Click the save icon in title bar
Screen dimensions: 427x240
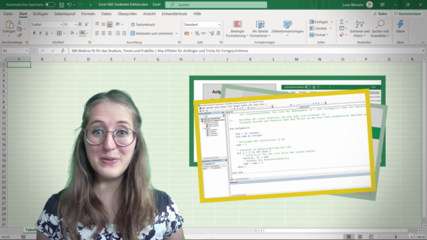tap(61, 5)
